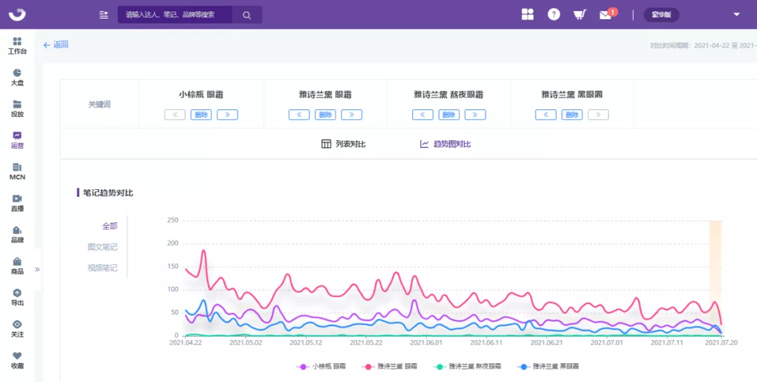Image resolution: width=757 pixels, height=382 pixels.
Task: Select the 图文笔记 filter
Action: [102, 247]
